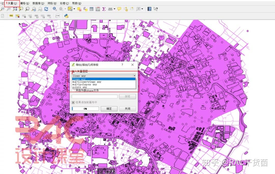This screenshot has width=275, height=174.
Task: Open the Help Contents book icon
Action: click(x=149, y=9)
